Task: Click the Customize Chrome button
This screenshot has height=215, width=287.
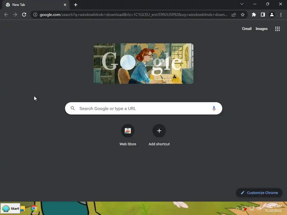Action: (x=259, y=193)
